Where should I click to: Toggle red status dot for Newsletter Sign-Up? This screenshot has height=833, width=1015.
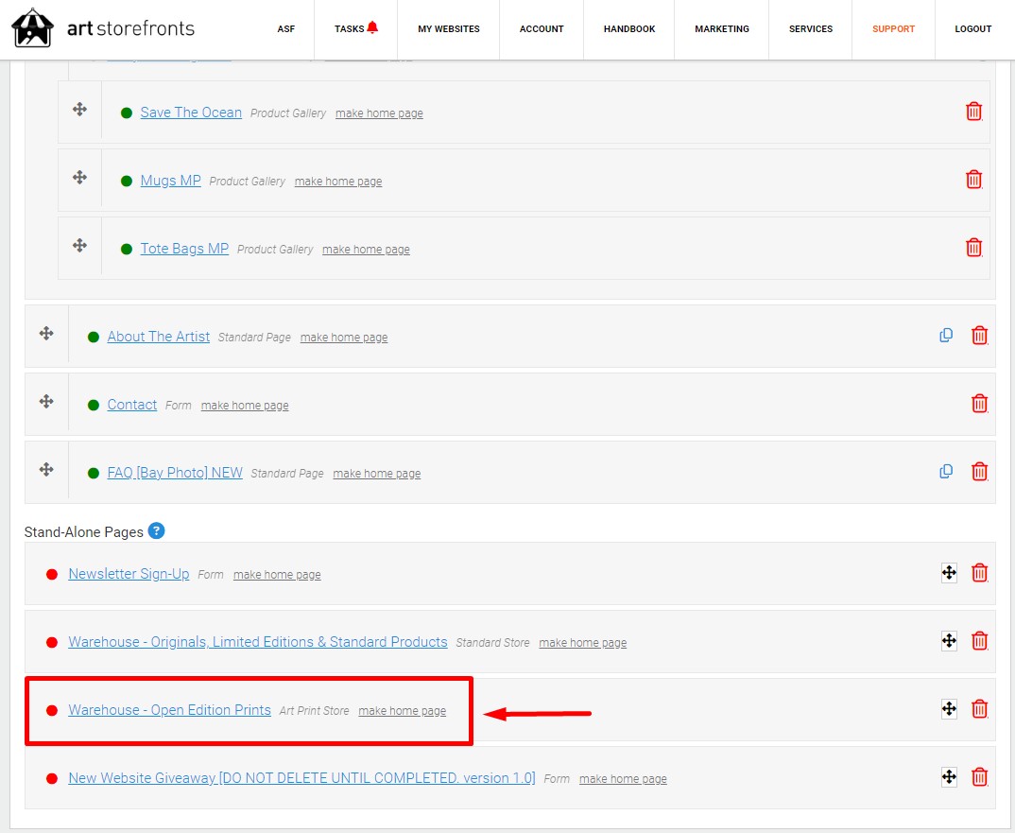pyautogui.click(x=52, y=575)
